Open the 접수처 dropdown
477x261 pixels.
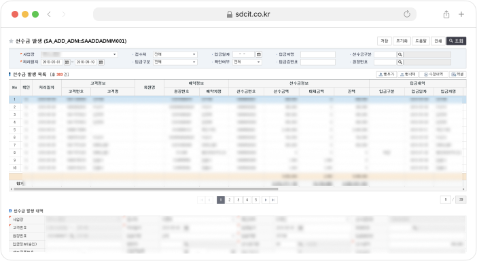175,54
